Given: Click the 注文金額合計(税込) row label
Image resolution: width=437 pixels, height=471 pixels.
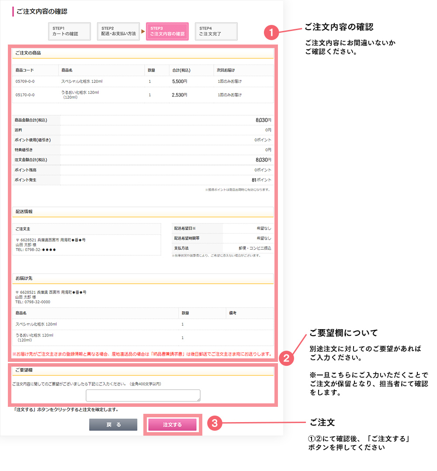Looking at the screenshot, I should point(31,160).
